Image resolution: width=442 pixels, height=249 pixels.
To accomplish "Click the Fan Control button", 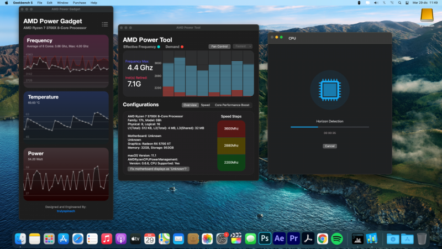I will (x=219, y=46).
